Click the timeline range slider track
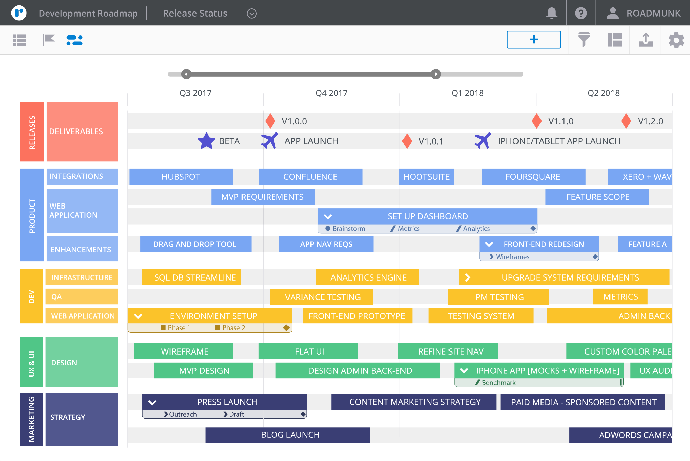The height and width of the screenshot is (461, 690). [x=346, y=74]
